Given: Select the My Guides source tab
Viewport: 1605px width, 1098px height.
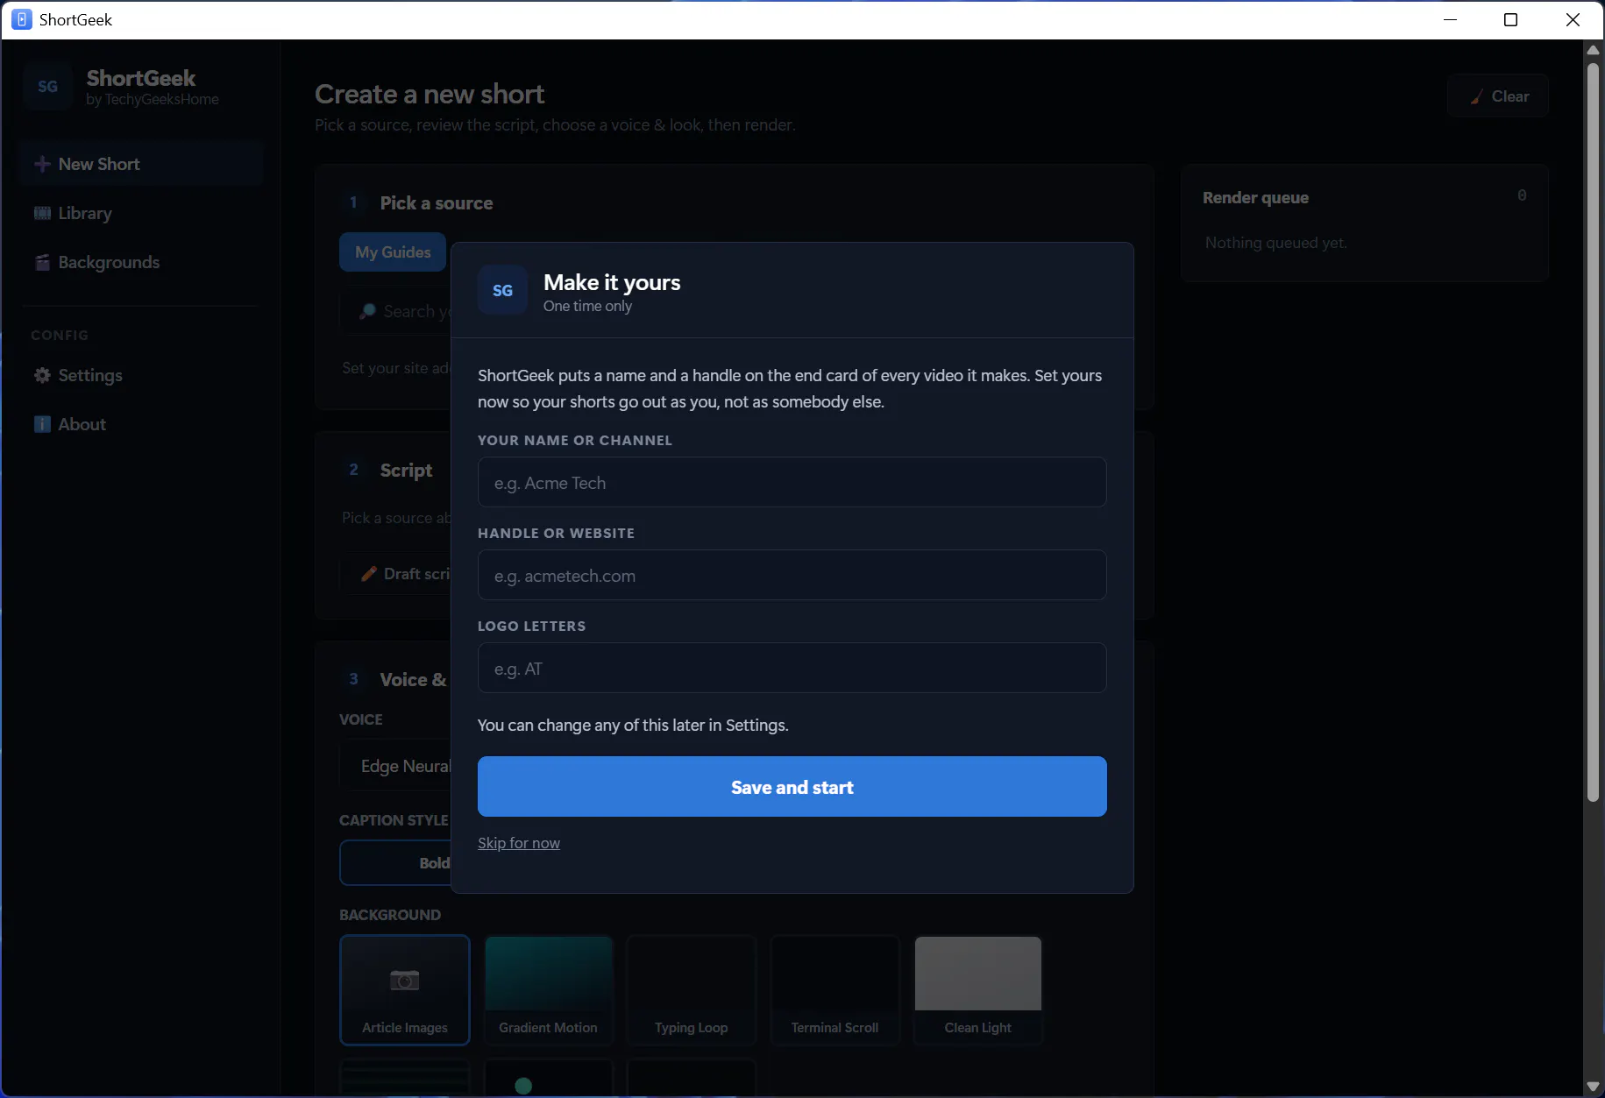Looking at the screenshot, I should [393, 251].
